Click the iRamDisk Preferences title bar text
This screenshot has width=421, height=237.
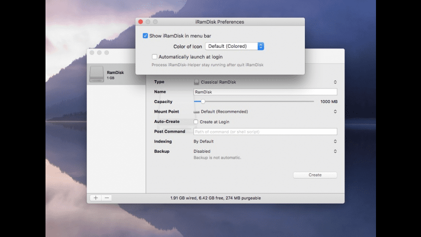pyautogui.click(x=220, y=22)
